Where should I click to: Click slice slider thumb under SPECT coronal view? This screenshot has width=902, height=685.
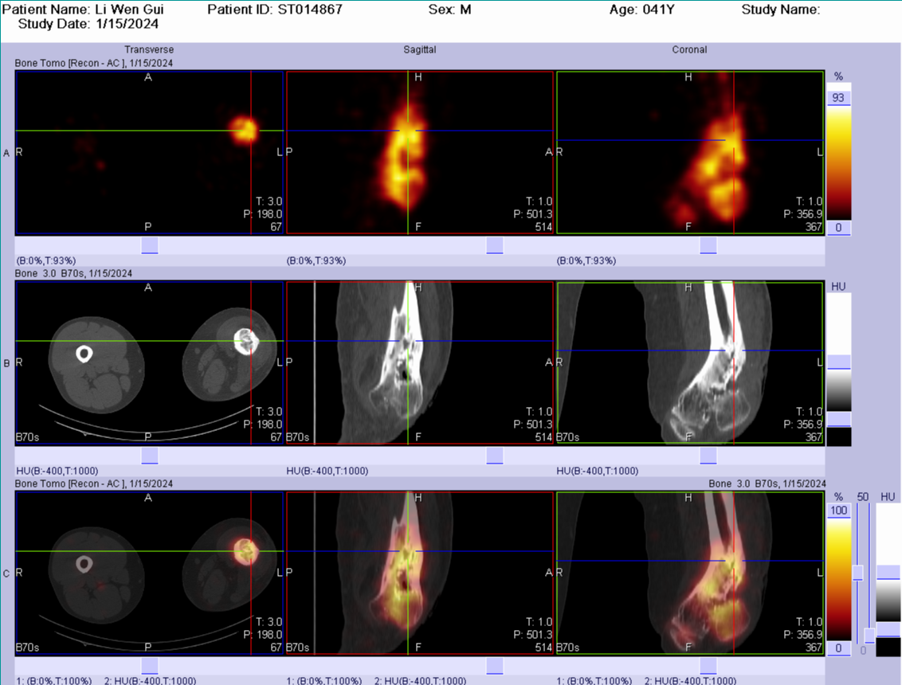(708, 245)
